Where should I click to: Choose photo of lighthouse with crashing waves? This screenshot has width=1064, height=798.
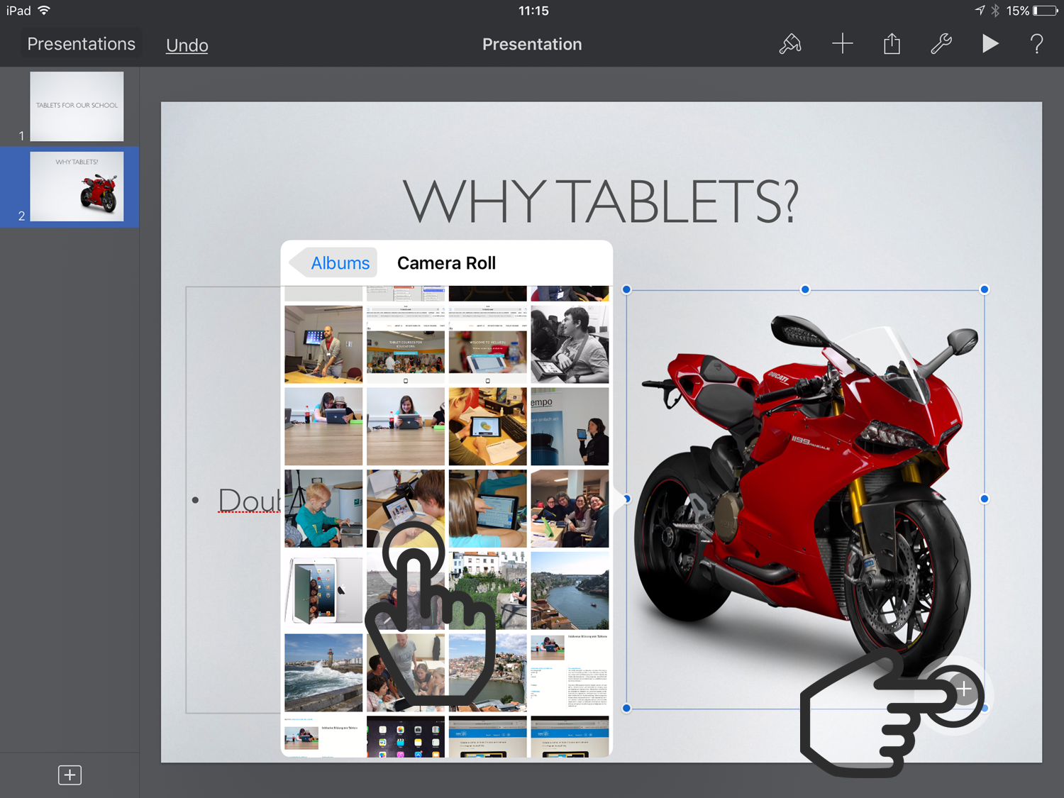[323, 672]
